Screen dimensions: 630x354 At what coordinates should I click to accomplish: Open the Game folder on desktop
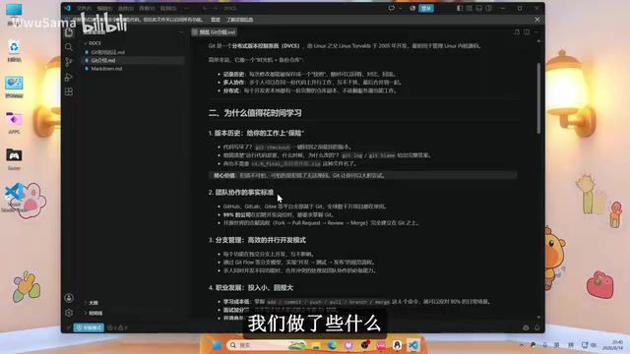[x=14, y=159]
